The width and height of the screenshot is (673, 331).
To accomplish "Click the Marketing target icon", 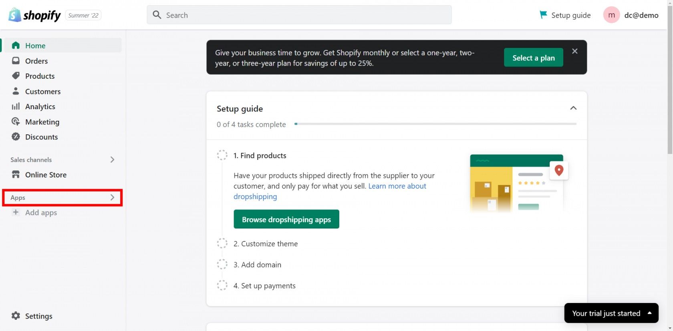I will [x=16, y=122].
